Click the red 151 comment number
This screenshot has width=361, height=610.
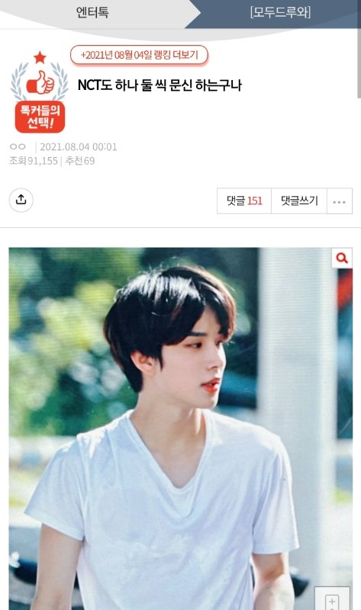click(x=255, y=201)
